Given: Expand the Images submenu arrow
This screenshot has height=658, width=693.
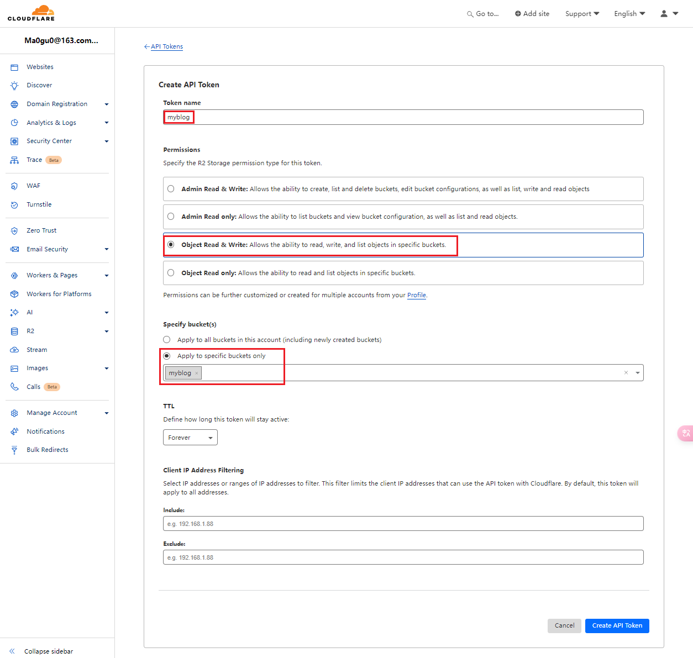Looking at the screenshot, I should [x=107, y=369].
